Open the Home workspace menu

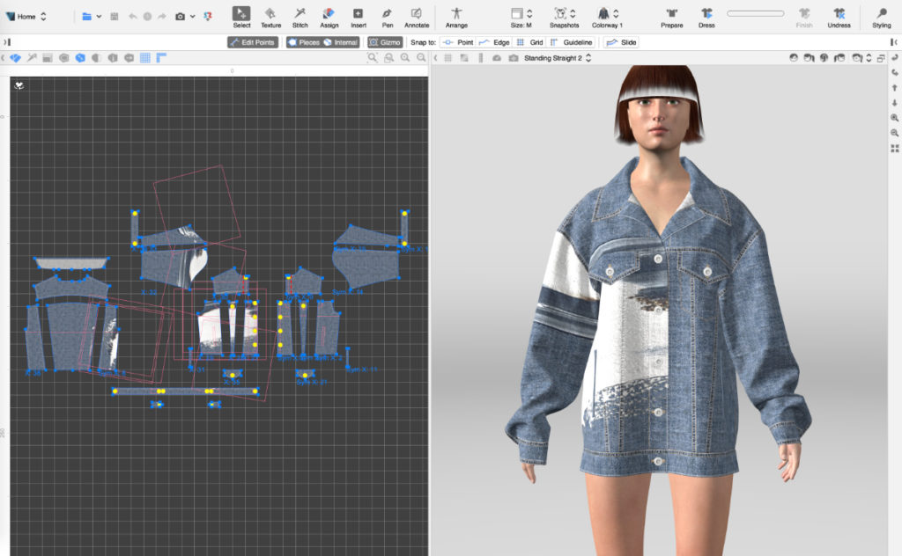coord(26,17)
